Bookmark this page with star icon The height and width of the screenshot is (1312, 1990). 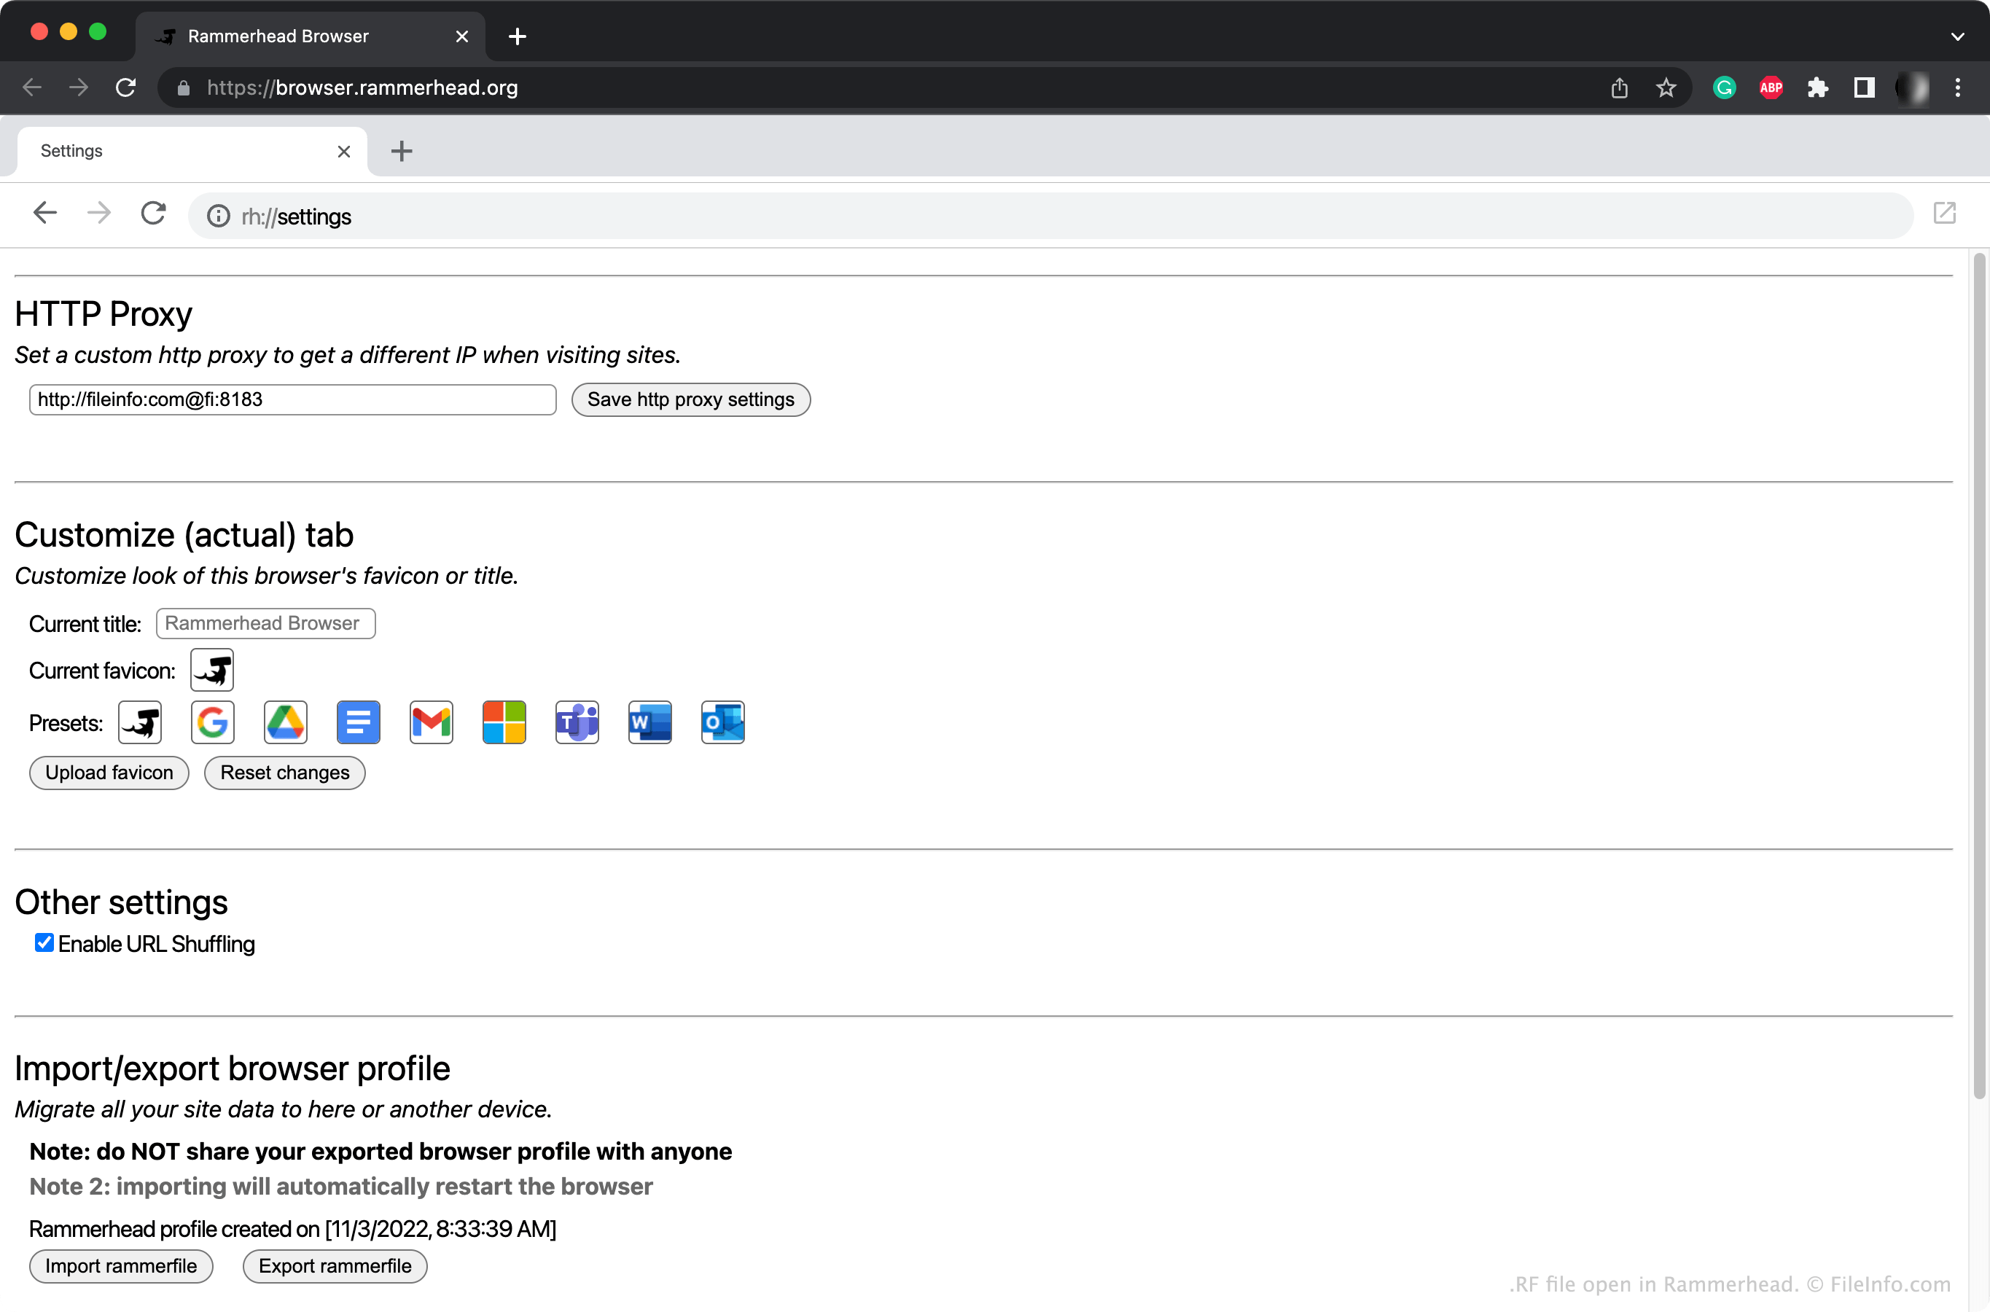[1666, 88]
